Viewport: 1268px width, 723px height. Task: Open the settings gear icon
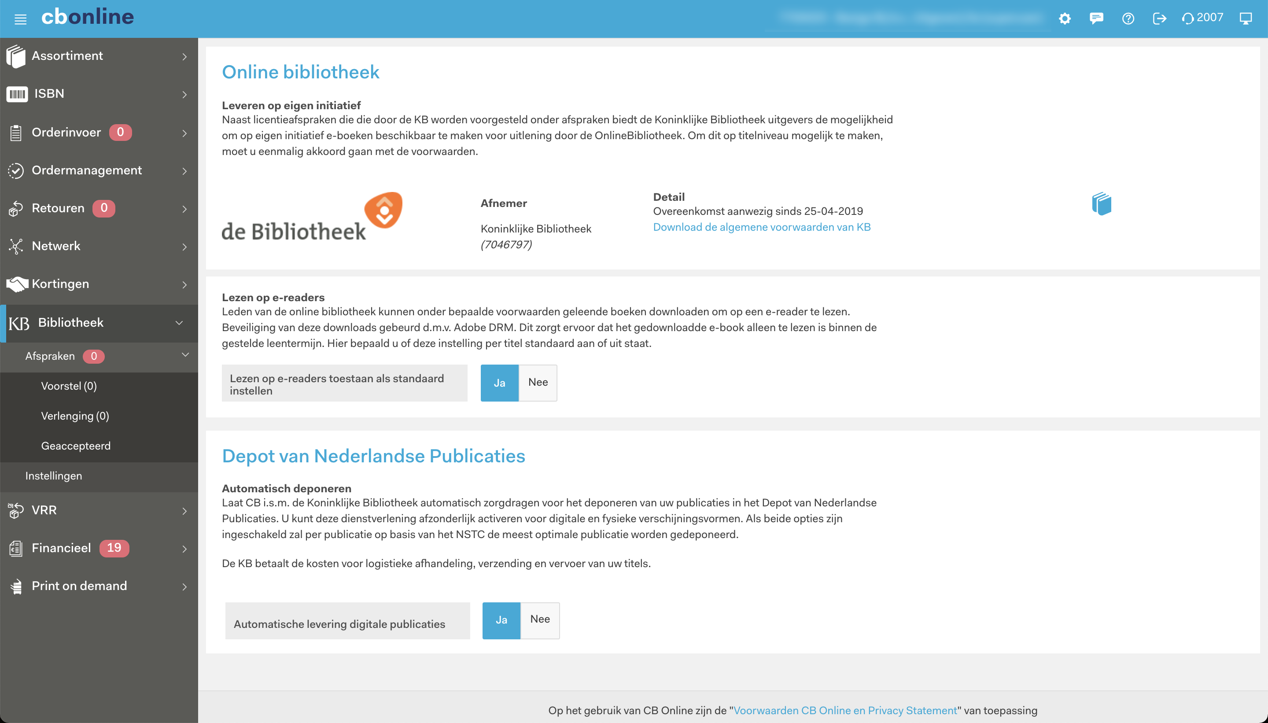coord(1065,19)
